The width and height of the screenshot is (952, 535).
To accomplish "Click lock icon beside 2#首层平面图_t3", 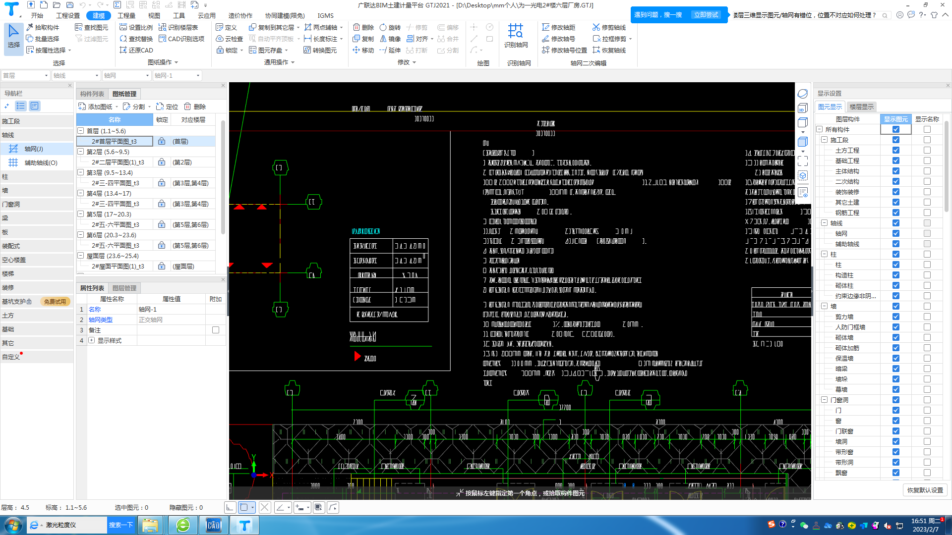I will 162,142.
